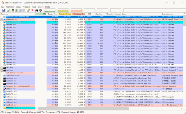Click the CompPkgSrv.exe process icon

pyautogui.click(x=4, y=76)
